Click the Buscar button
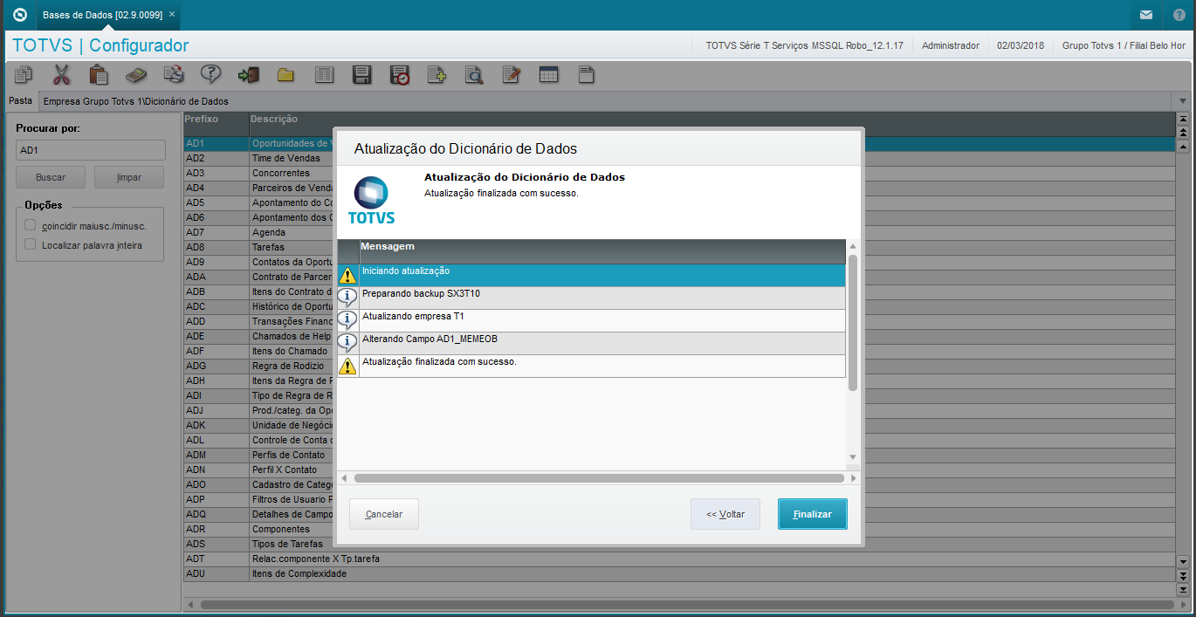The height and width of the screenshot is (617, 1196). tap(51, 177)
